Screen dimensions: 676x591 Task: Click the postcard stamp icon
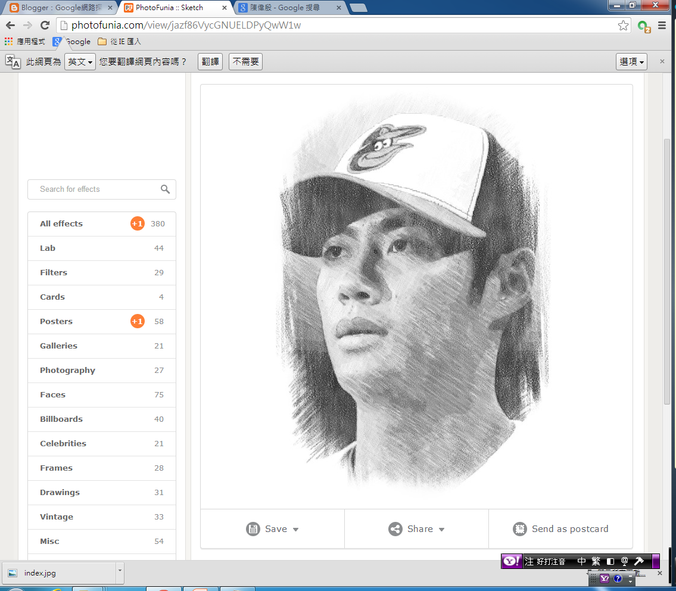coord(520,529)
